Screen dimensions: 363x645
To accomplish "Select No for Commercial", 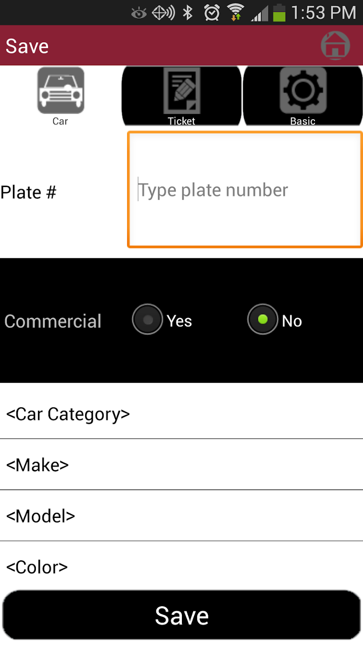I will (x=262, y=319).
